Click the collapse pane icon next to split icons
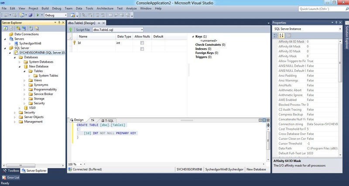 (x=268, y=120)
